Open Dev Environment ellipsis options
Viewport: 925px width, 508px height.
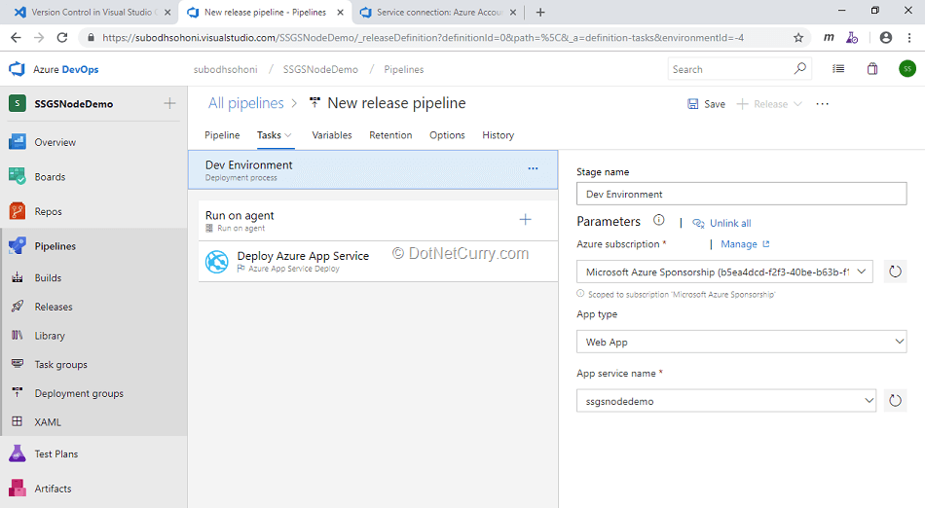(x=533, y=168)
